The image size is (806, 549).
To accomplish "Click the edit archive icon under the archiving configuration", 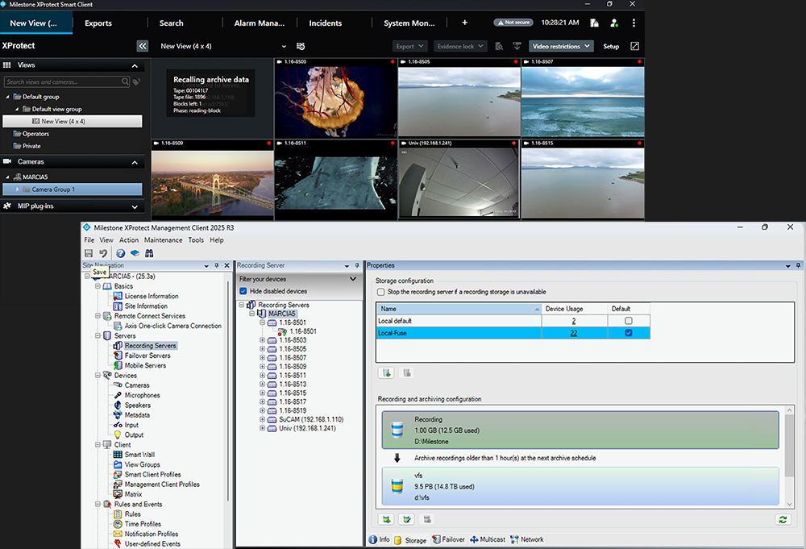I will 406,520.
